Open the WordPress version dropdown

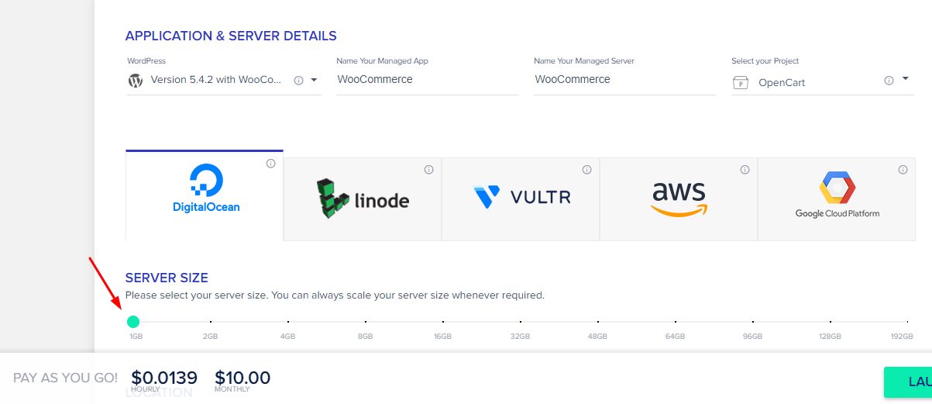coord(314,80)
